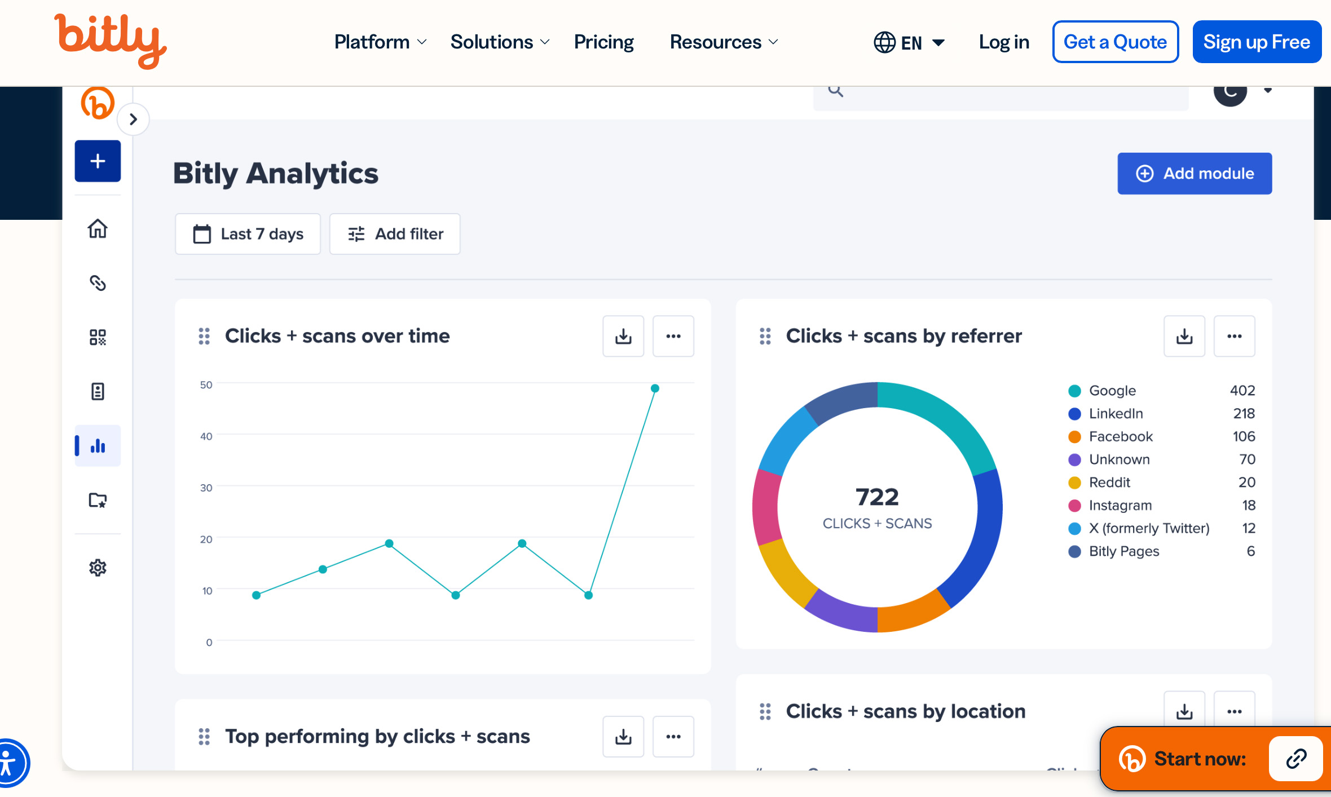Click the Reddit legend entry
This screenshot has width=1331, height=797.
coord(1161,482)
